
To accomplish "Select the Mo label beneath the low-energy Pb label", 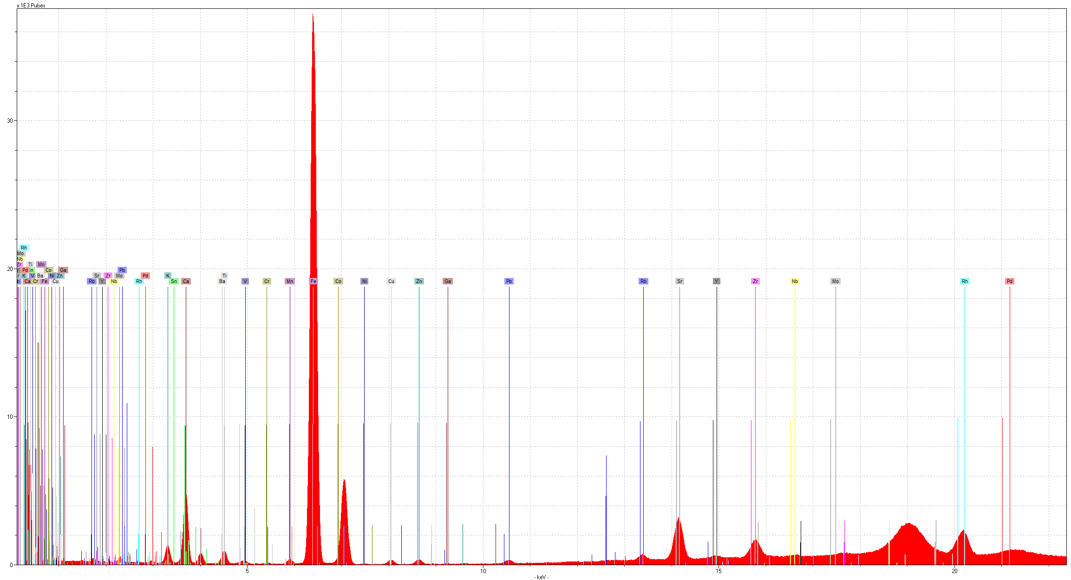I will [x=119, y=276].
